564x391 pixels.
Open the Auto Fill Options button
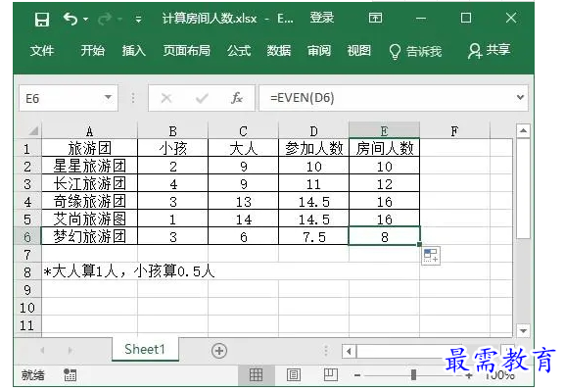click(x=431, y=255)
